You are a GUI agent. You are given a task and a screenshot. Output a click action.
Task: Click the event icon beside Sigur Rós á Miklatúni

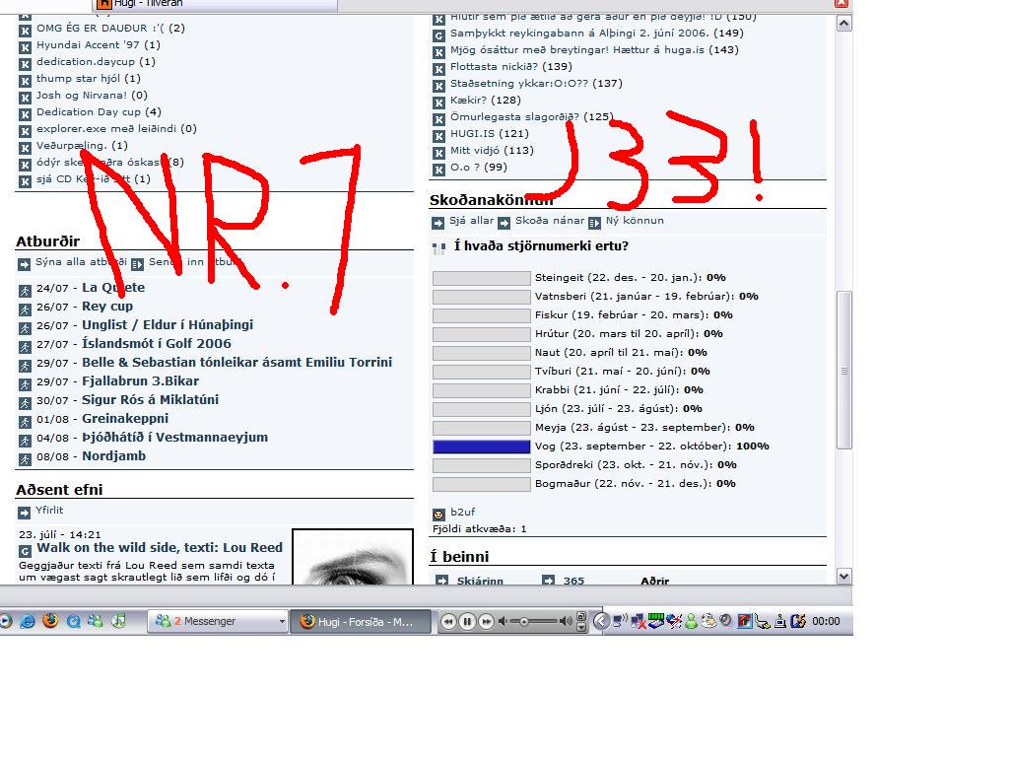point(25,402)
